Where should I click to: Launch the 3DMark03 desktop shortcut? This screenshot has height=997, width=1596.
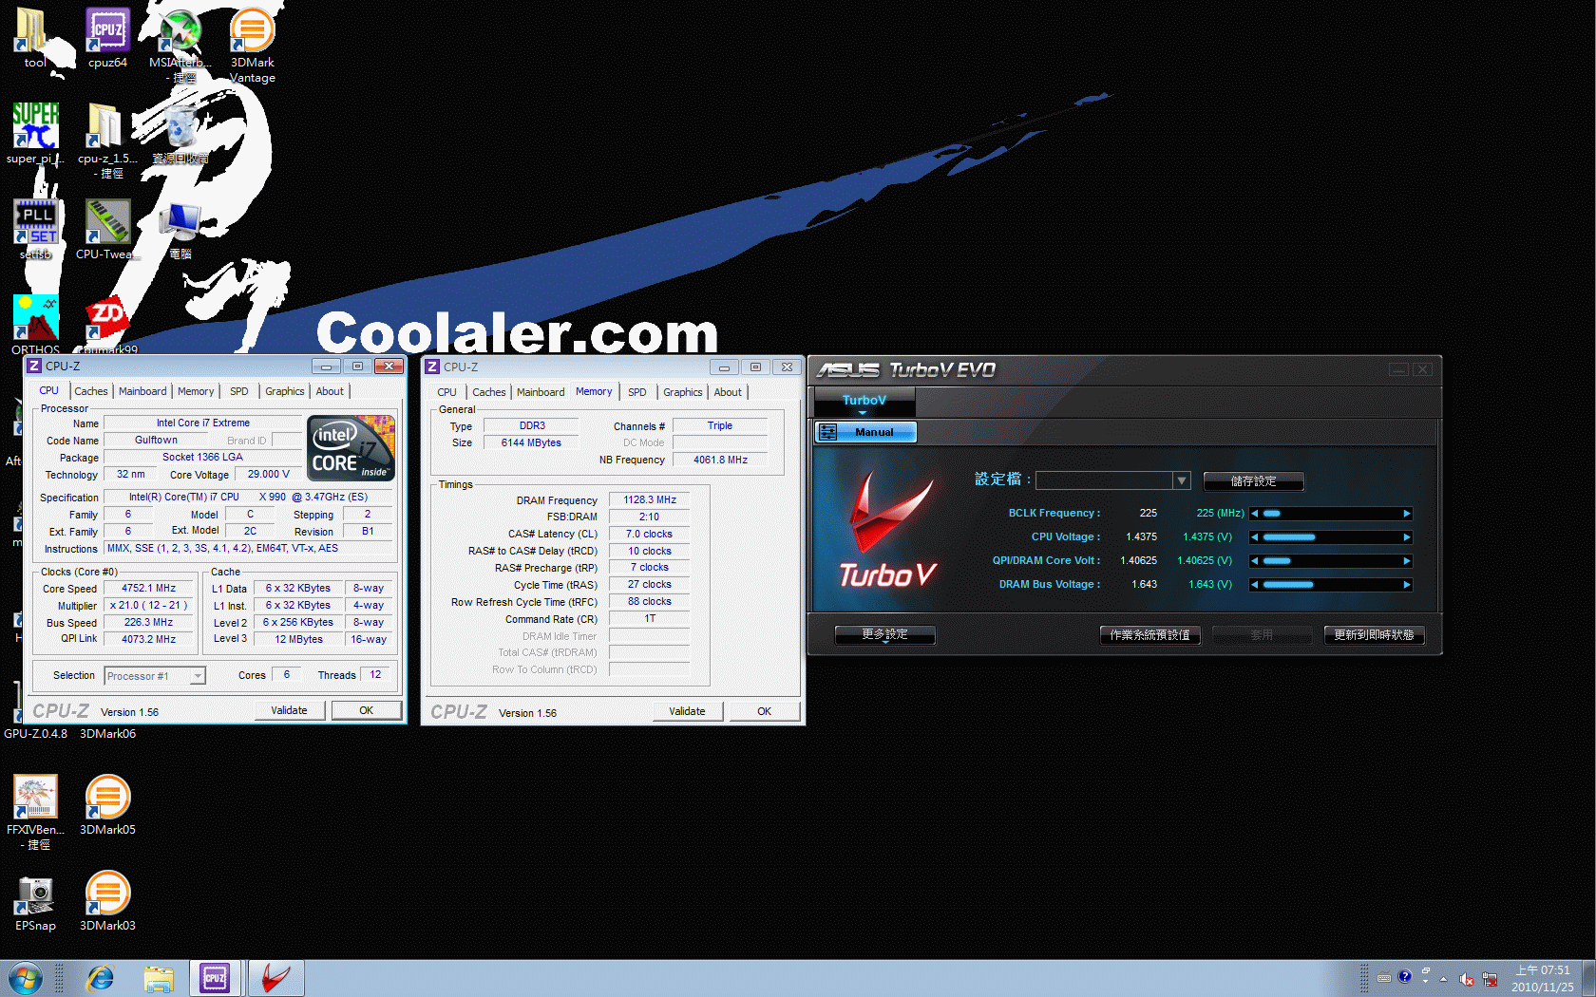(x=107, y=901)
